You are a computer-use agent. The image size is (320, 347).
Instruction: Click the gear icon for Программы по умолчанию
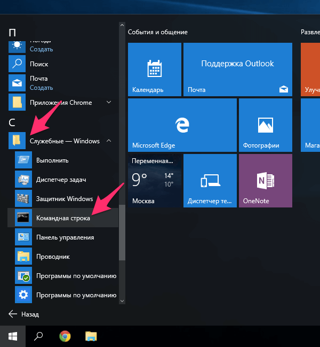tap(23, 295)
